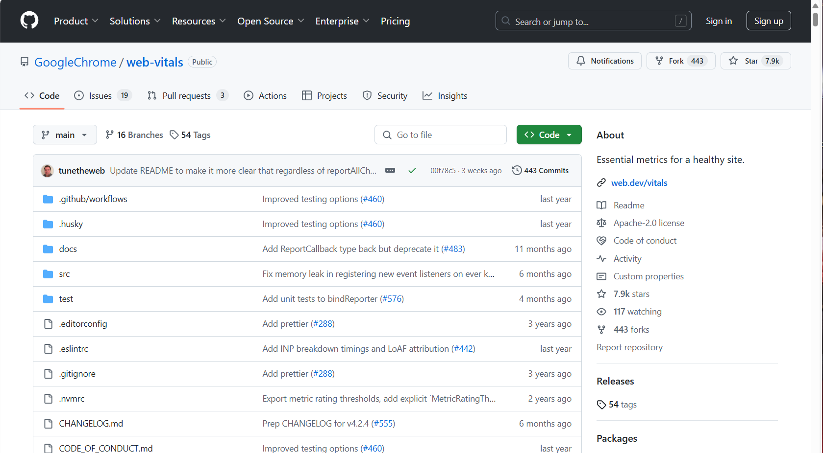
Task: Expand commit message ellipsis button
Action: click(x=390, y=170)
